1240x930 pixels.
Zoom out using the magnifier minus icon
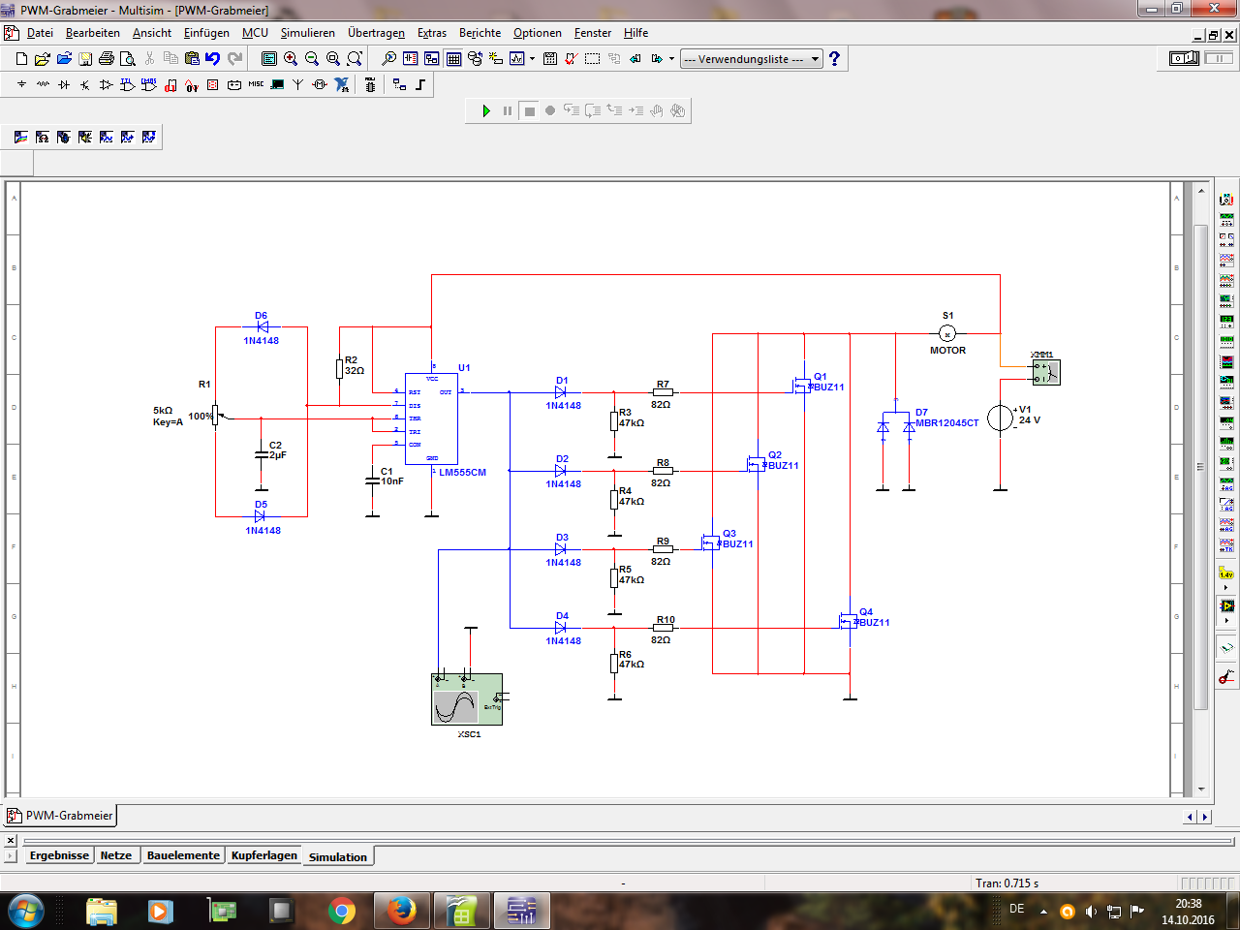[x=312, y=59]
